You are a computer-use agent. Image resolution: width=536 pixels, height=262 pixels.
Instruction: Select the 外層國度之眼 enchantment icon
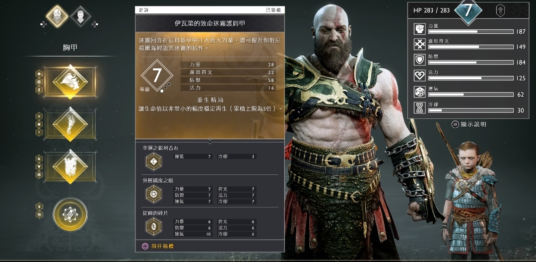(153, 195)
